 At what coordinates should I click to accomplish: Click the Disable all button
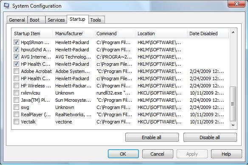coord(210,137)
